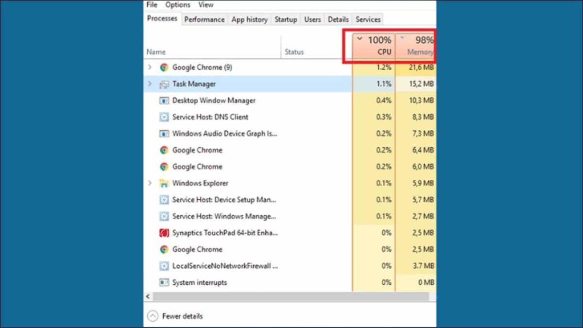Switch to the Users tab
Viewport: 583px width, 328px height.
click(x=312, y=19)
